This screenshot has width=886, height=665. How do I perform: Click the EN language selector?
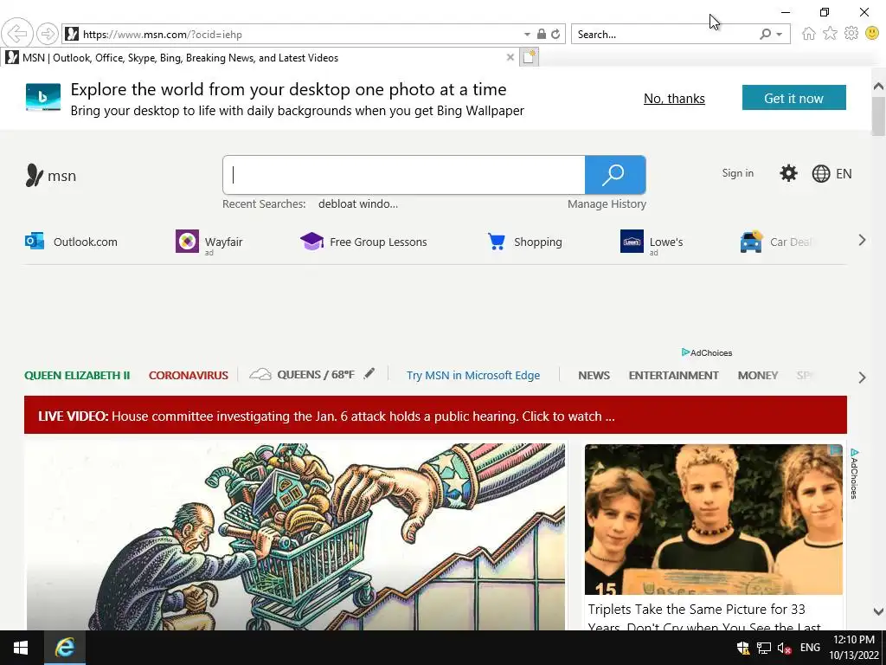pyautogui.click(x=844, y=173)
